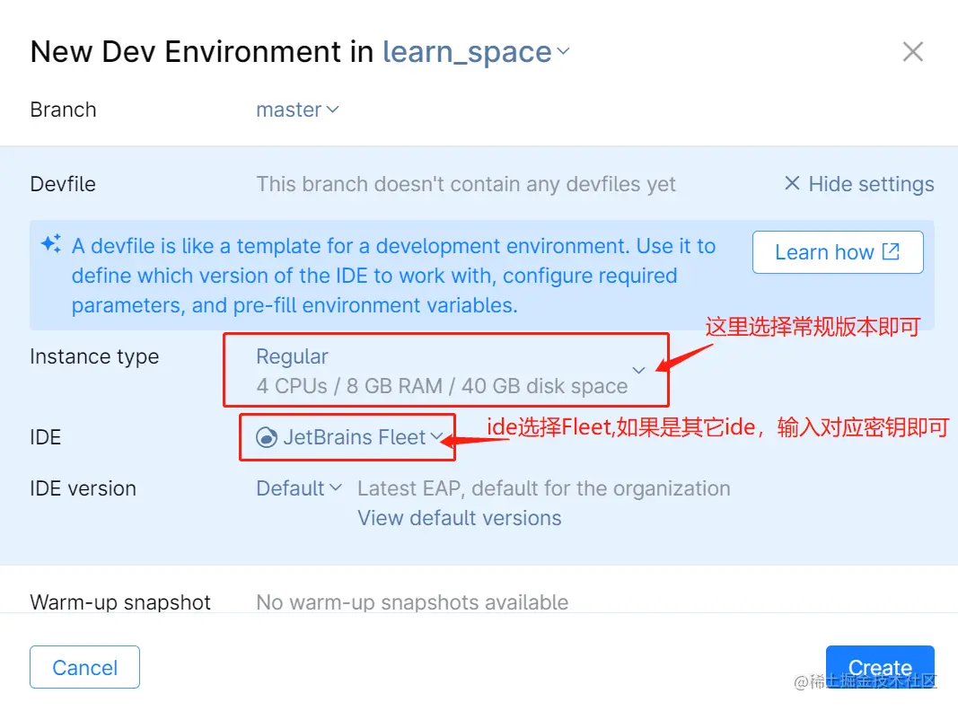Click the sparkle icon beside the devfile tip
958x711 pixels.
tap(50, 243)
